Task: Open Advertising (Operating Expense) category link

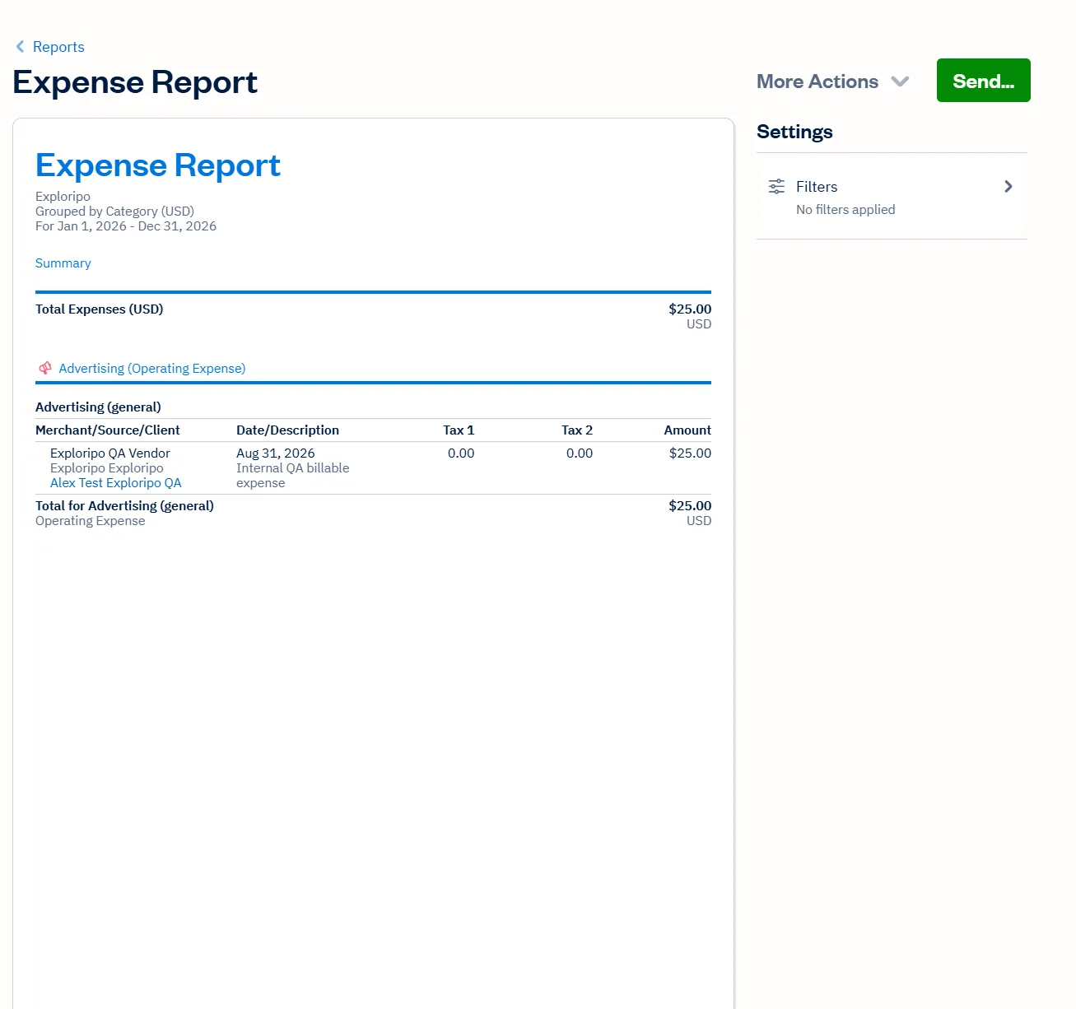Action: pos(152,369)
